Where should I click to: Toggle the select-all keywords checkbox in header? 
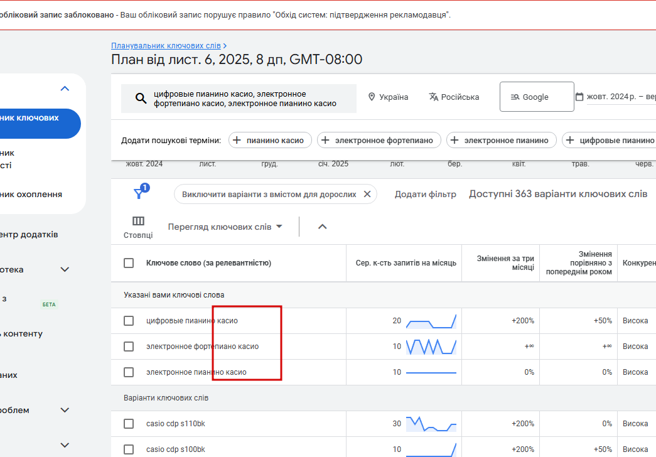tap(129, 263)
